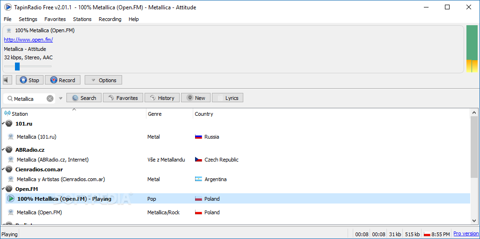480x239 pixels.
Task: Start recording with the Record button
Action: [63, 80]
